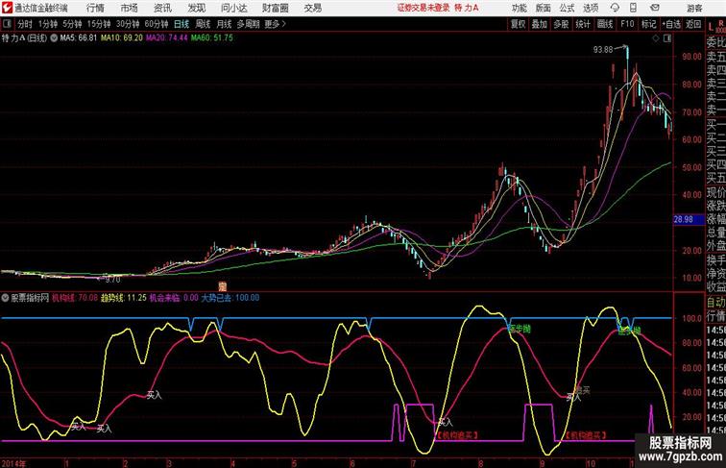
Task: Add stock with +自选 button
Action: [671, 24]
